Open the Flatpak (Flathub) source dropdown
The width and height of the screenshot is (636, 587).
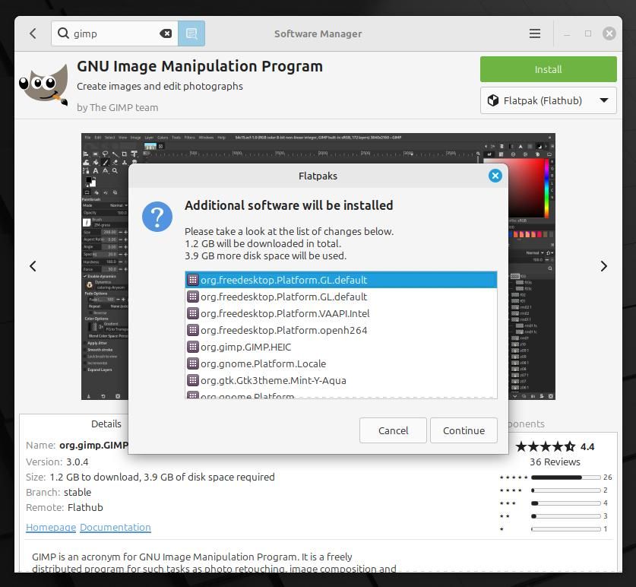pyautogui.click(x=548, y=100)
